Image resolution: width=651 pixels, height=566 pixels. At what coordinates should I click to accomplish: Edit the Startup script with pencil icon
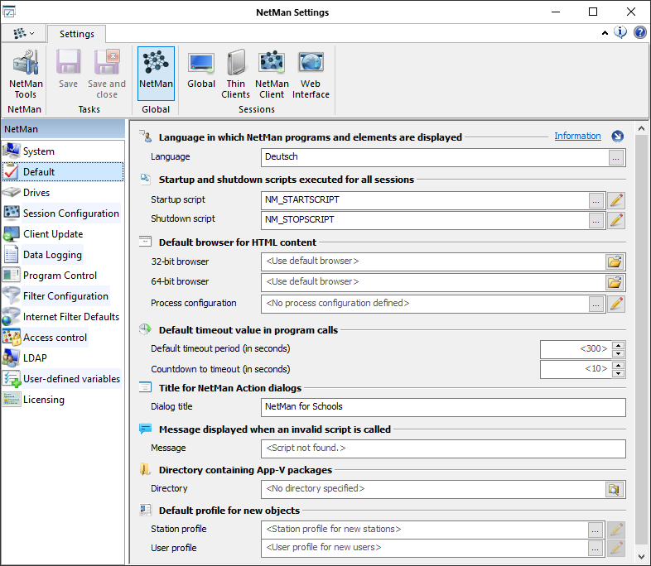616,200
